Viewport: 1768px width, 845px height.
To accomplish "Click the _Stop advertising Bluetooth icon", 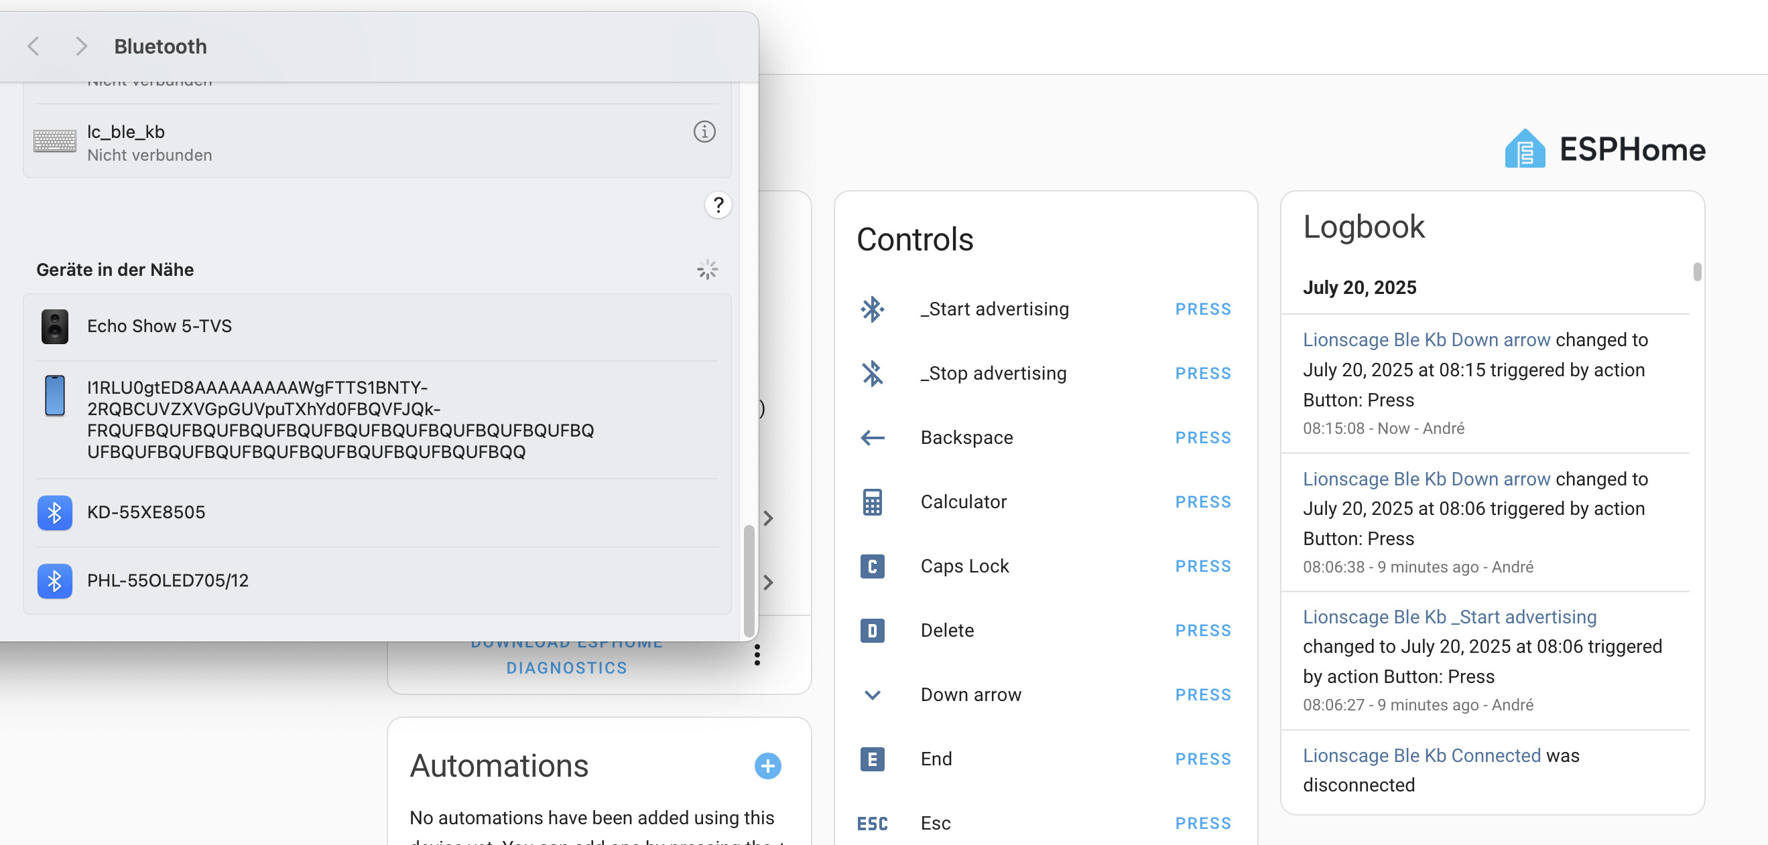I will pos(872,373).
